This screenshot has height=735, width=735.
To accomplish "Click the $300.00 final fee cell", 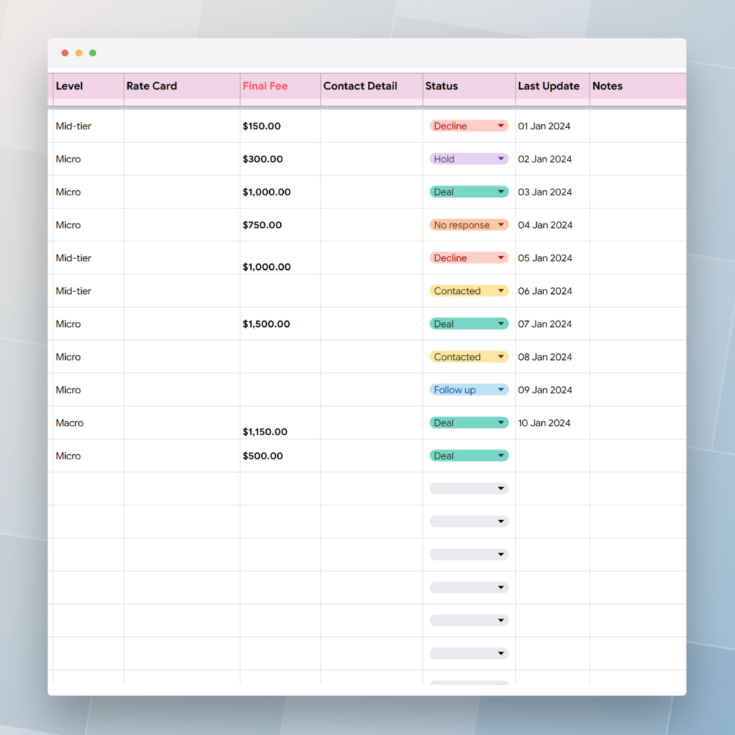I will (280, 159).
